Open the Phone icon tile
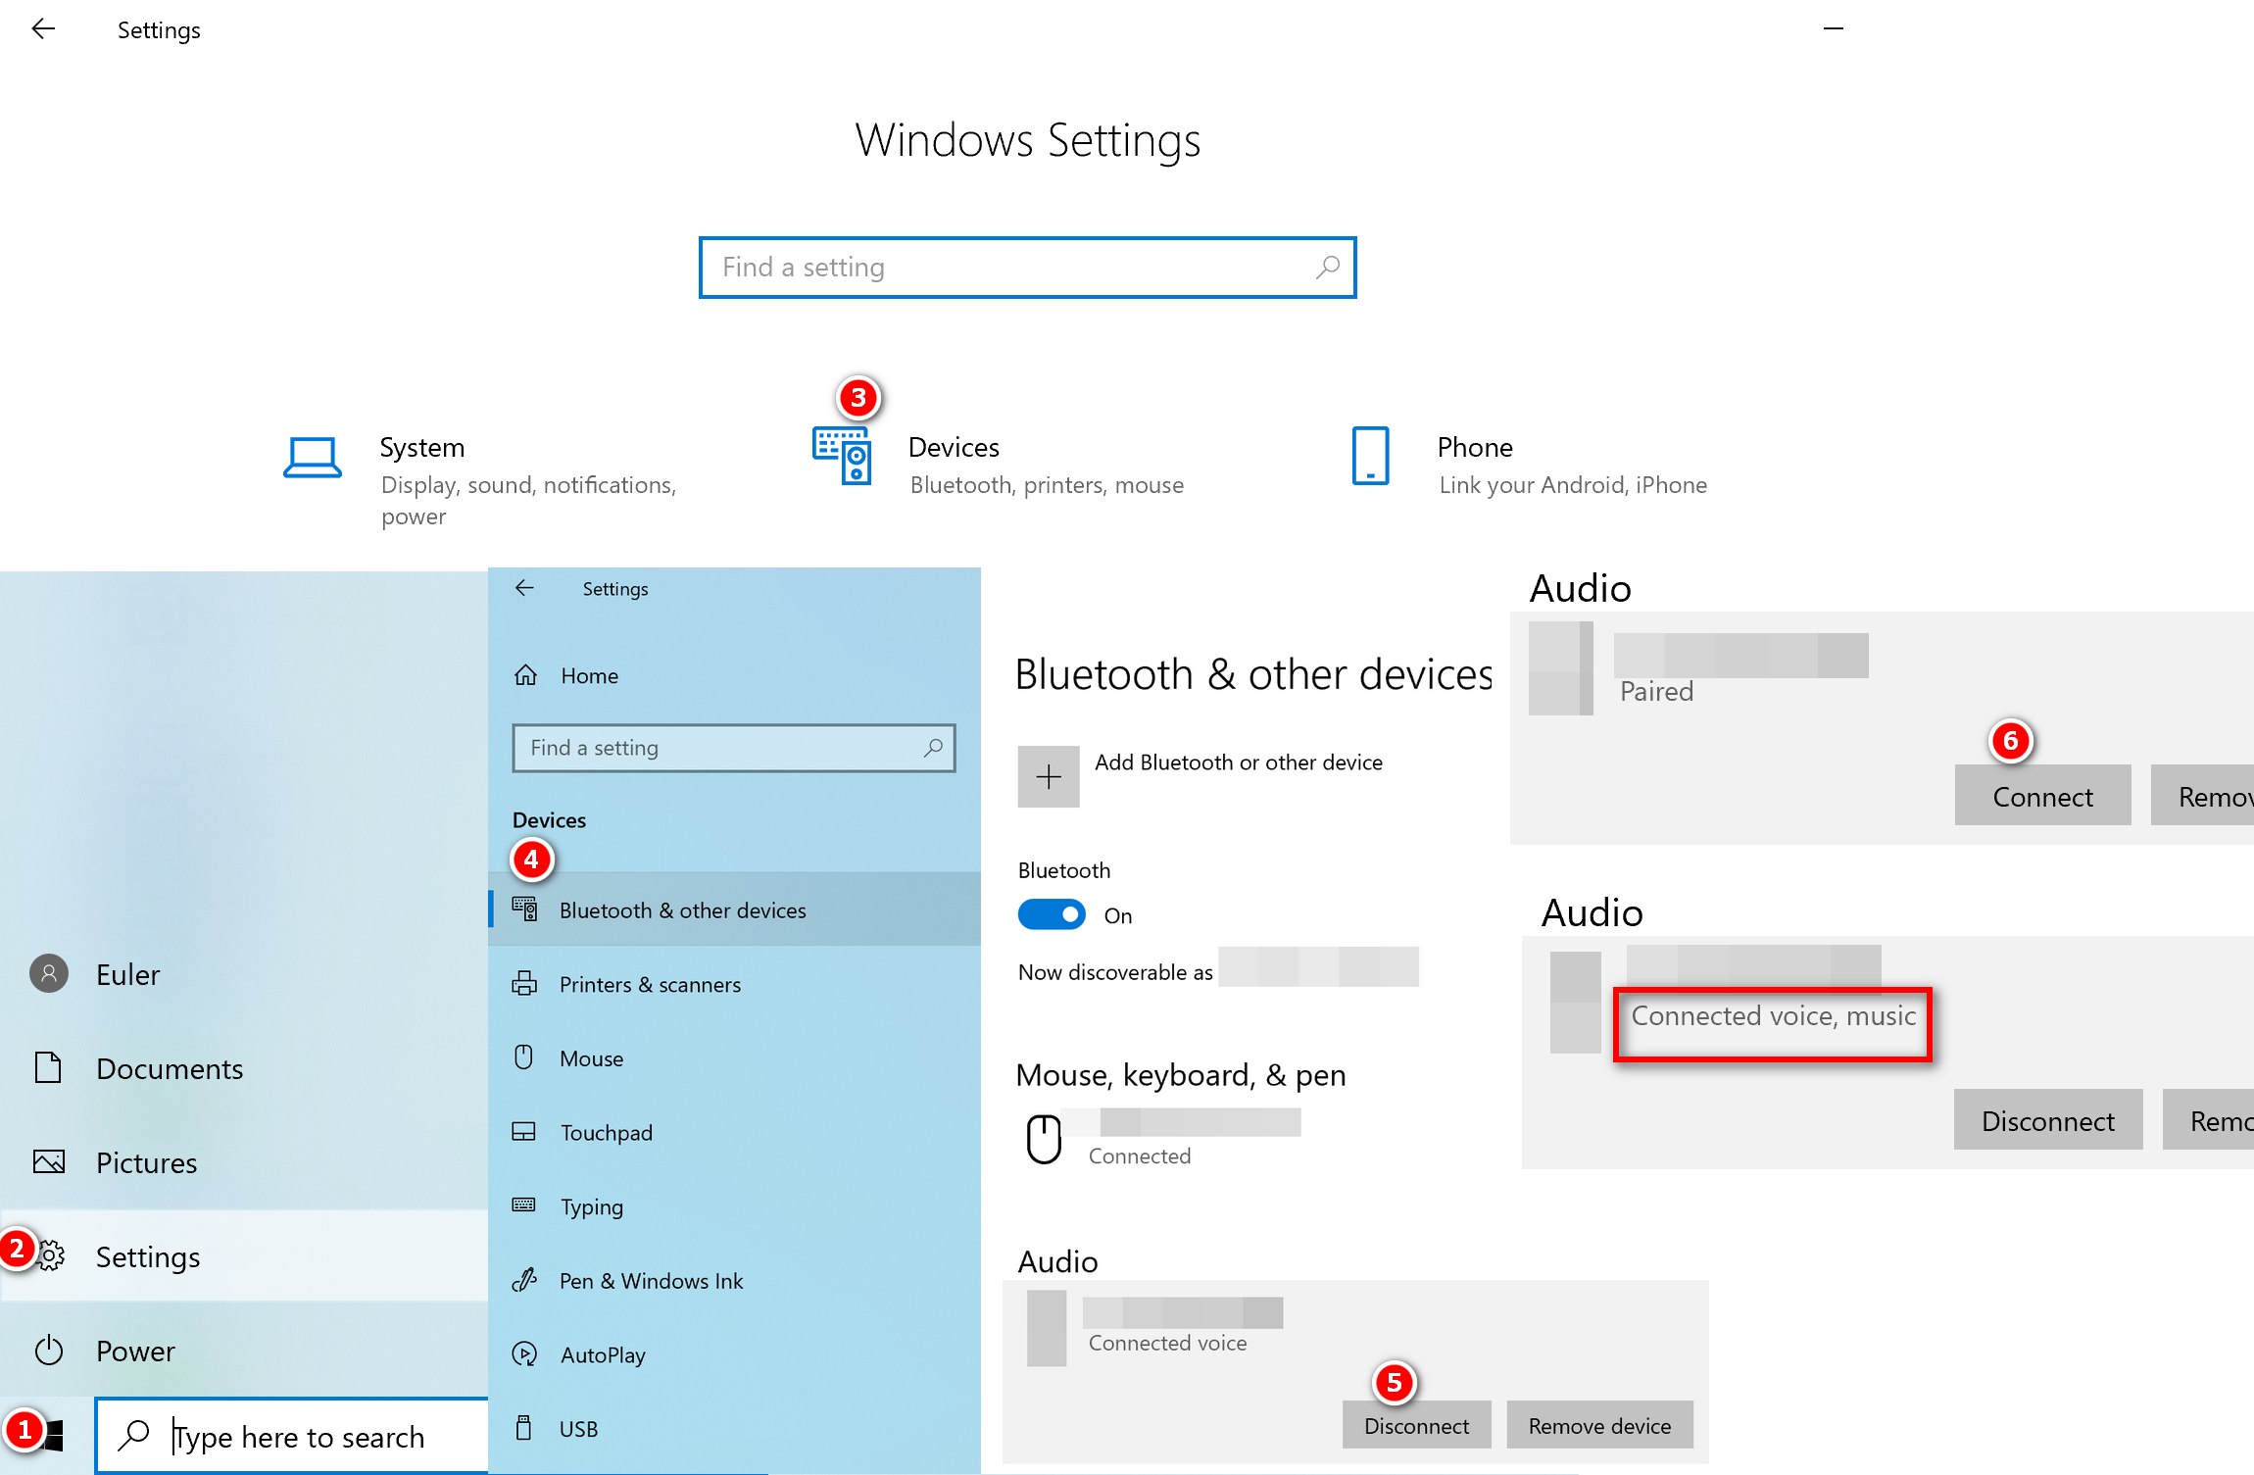Image resolution: width=2254 pixels, height=1475 pixels. [1370, 456]
